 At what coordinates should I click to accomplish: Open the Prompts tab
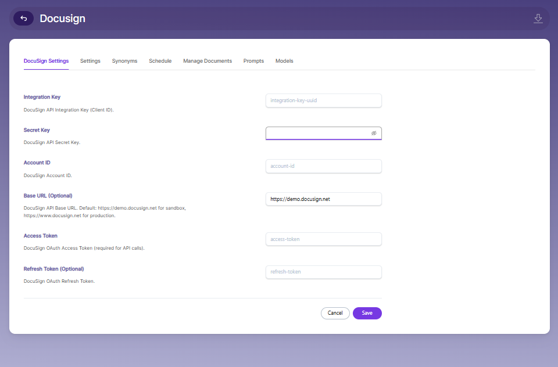click(253, 61)
